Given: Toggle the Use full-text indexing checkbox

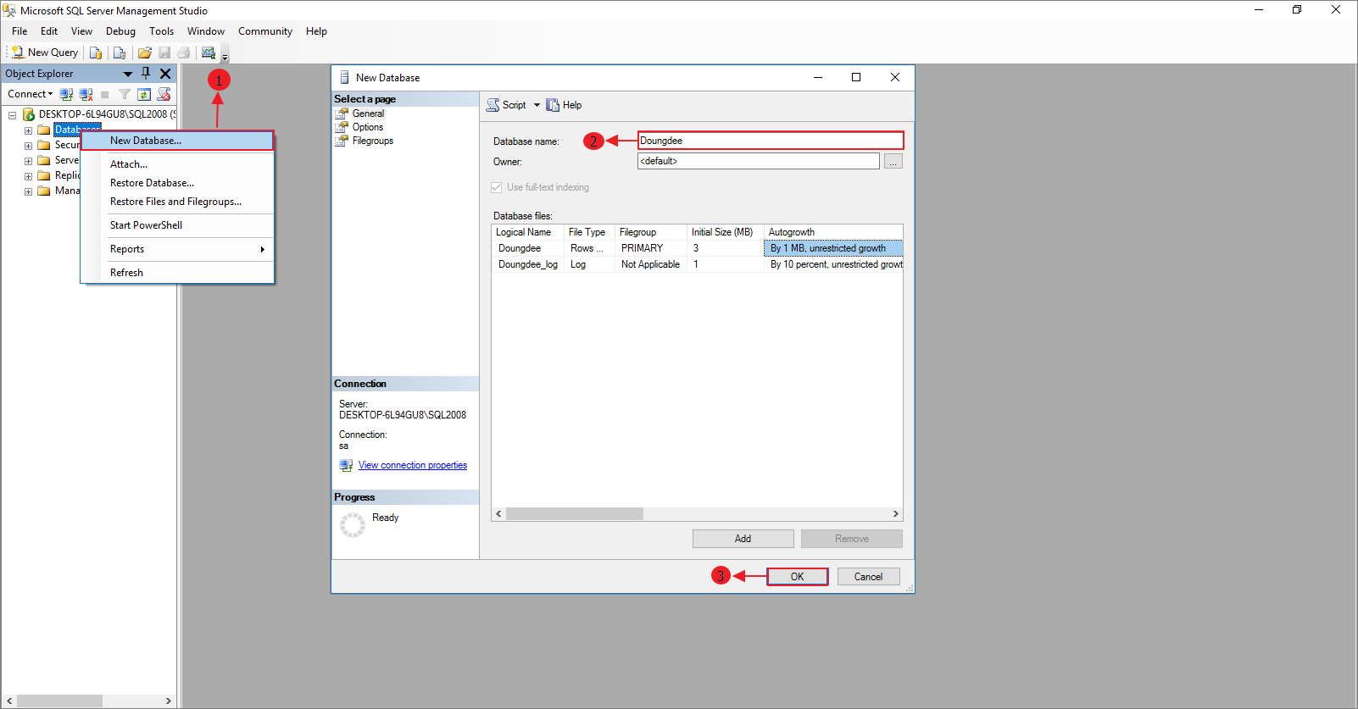Looking at the screenshot, I should pos(497,187).
